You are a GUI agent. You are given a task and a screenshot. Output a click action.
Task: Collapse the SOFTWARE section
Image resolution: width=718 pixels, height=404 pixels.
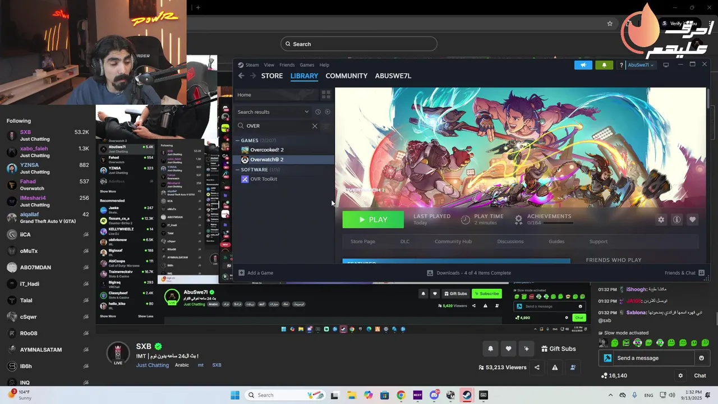tap(238, 169)
